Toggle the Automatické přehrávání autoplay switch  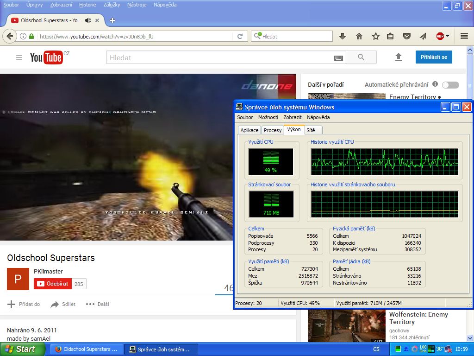tap(450, 85)
